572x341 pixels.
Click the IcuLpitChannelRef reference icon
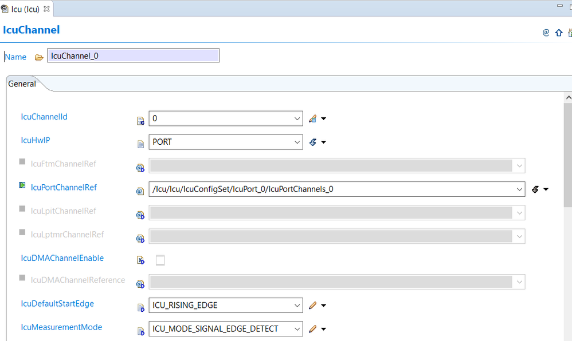(140, 215)
